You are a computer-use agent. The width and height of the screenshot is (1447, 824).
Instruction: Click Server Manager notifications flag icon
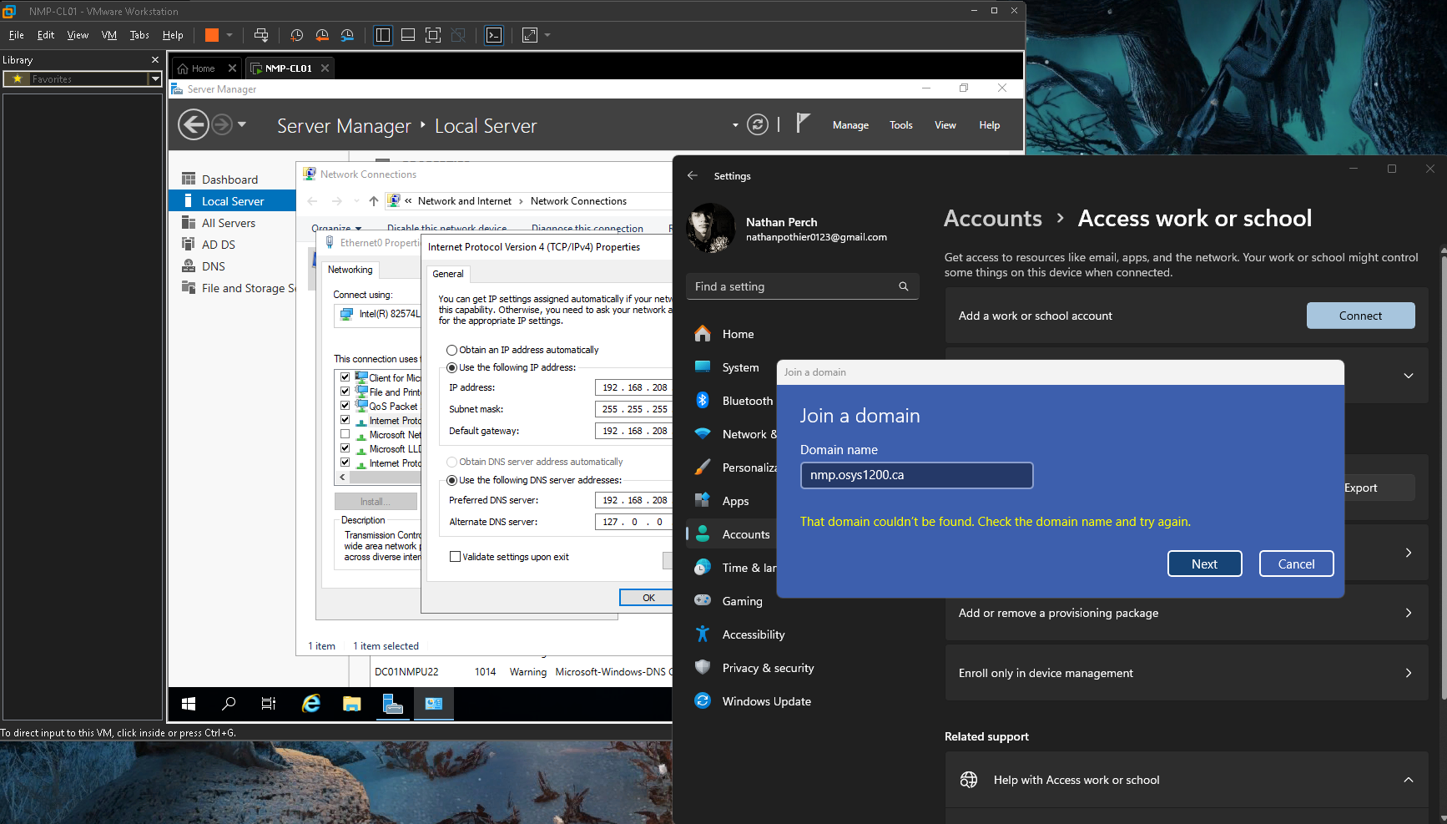pos(802,124)
